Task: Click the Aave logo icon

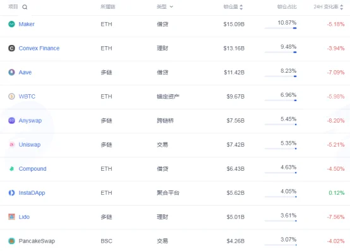Action: (11, 72)
